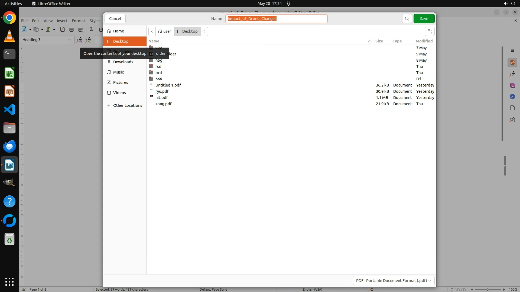Screen dimensions: 520x292
Task: Open the Thunderbird mail icon in the dock
Action: [x=9, y=147]
